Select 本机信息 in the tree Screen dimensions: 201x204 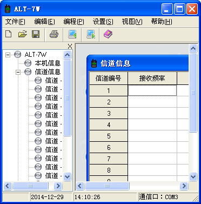coord(48,63)
